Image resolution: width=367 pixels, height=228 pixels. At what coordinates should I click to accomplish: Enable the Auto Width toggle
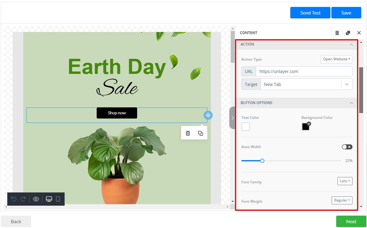click(x=347, y=147)
